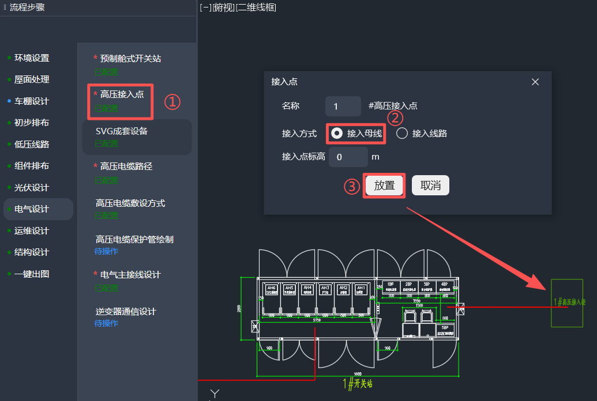Select 车棚设计 workflow step
Screen dimensions: 597x401
click(x=32, y=101)
